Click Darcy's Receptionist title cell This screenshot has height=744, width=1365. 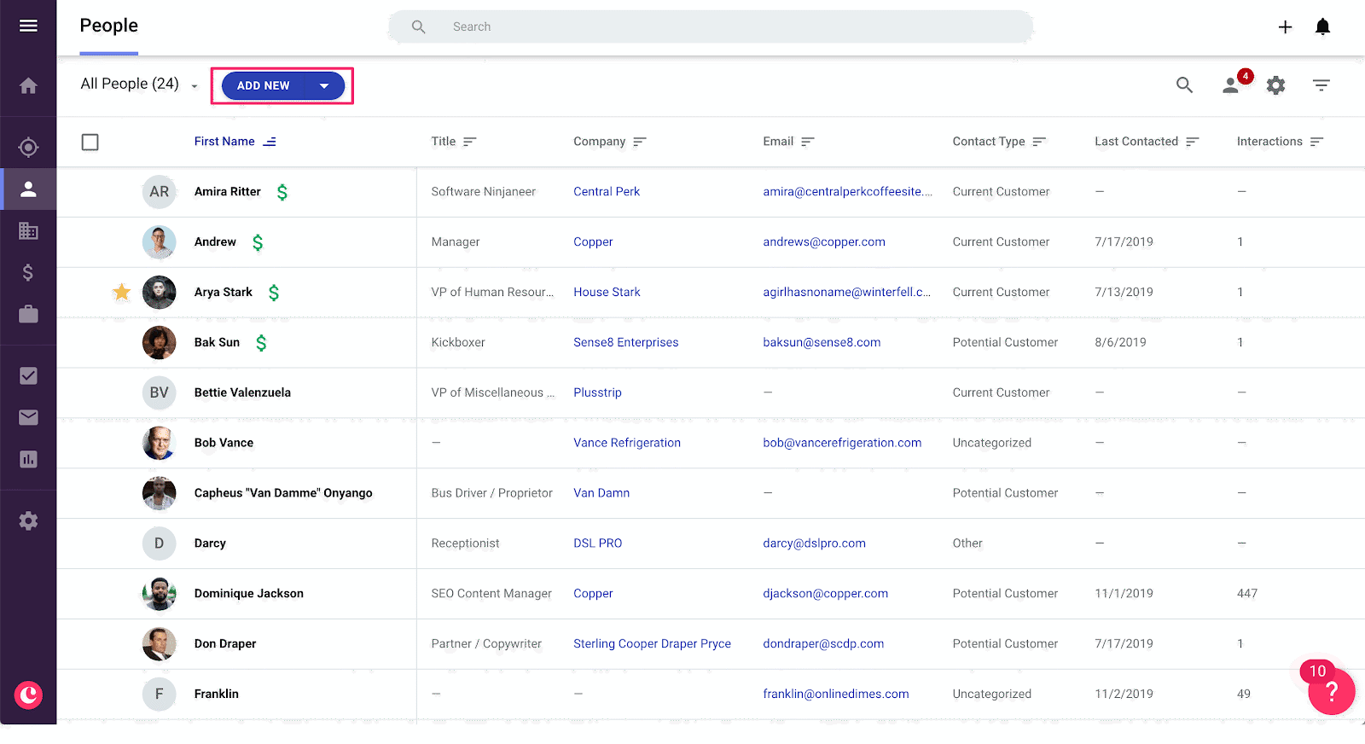point(465,543)
